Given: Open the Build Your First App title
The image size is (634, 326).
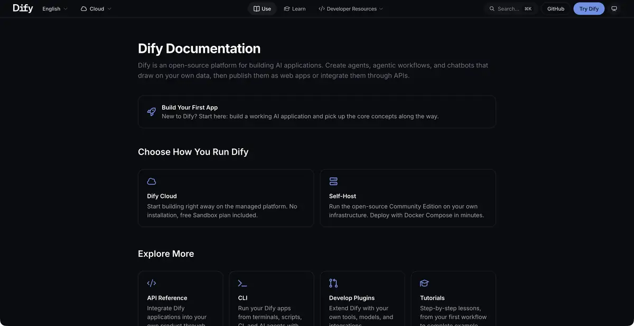Looking at the screenshot, I should (x=190, y=108).
